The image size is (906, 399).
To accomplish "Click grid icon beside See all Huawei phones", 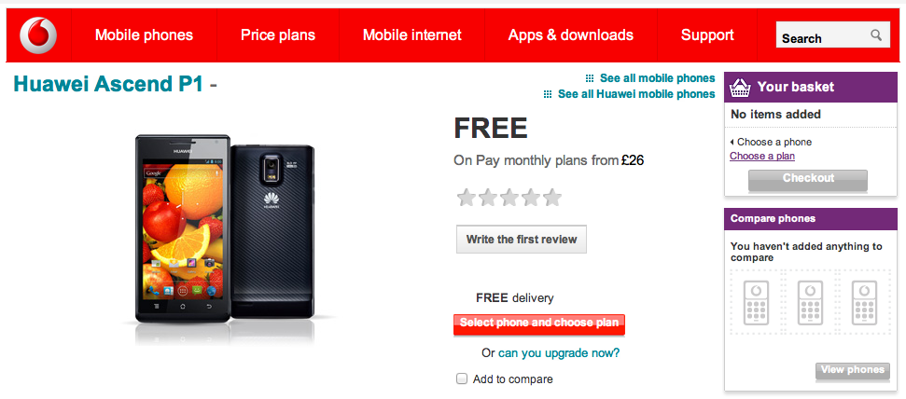I will click(548, 94).
